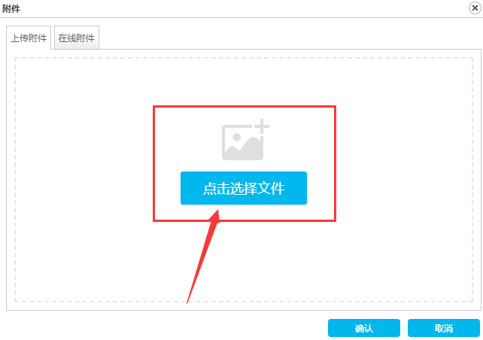Image resolution: width=483 pixels, height=340 pixels.
Task: Click the plus sign on the add-image icon
Action: coord(262,126)
